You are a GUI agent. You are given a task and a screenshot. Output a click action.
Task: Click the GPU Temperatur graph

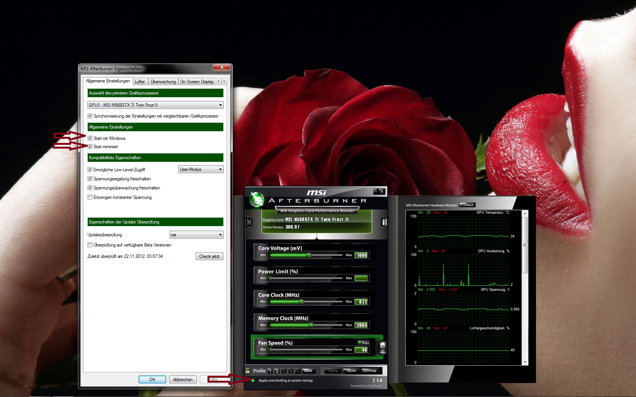click(x=464, y=232)
